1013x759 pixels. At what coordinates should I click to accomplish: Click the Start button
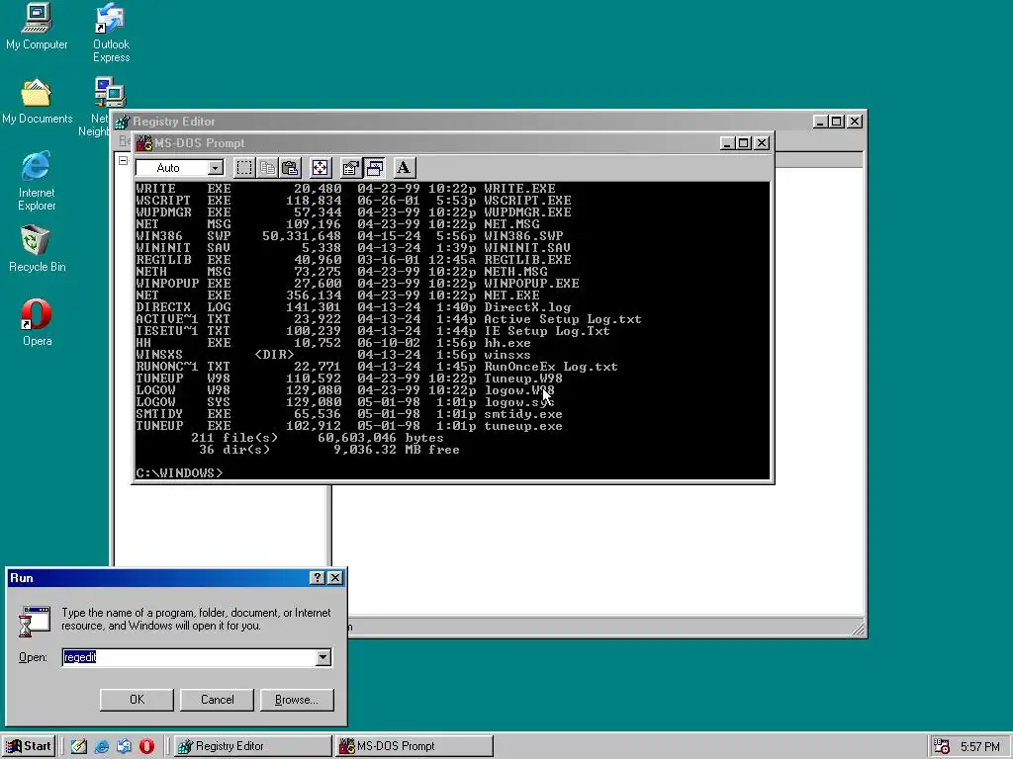29,746
